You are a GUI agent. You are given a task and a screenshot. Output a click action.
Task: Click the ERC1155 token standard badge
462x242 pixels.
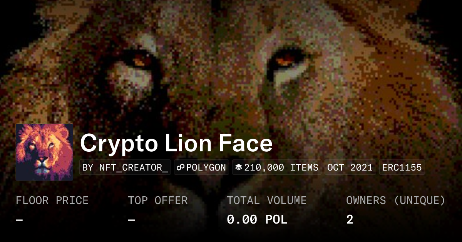tap(402, 167)
